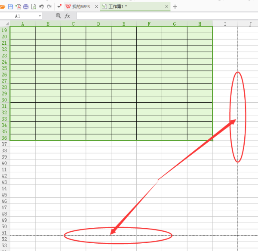Open the Name Box dropdown arrow
258x251 pixels.
coord(40,16)
